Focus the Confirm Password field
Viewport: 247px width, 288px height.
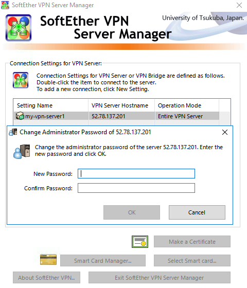[x=136, y=188]
